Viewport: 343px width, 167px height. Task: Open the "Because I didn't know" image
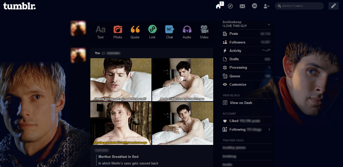point(183,80)
